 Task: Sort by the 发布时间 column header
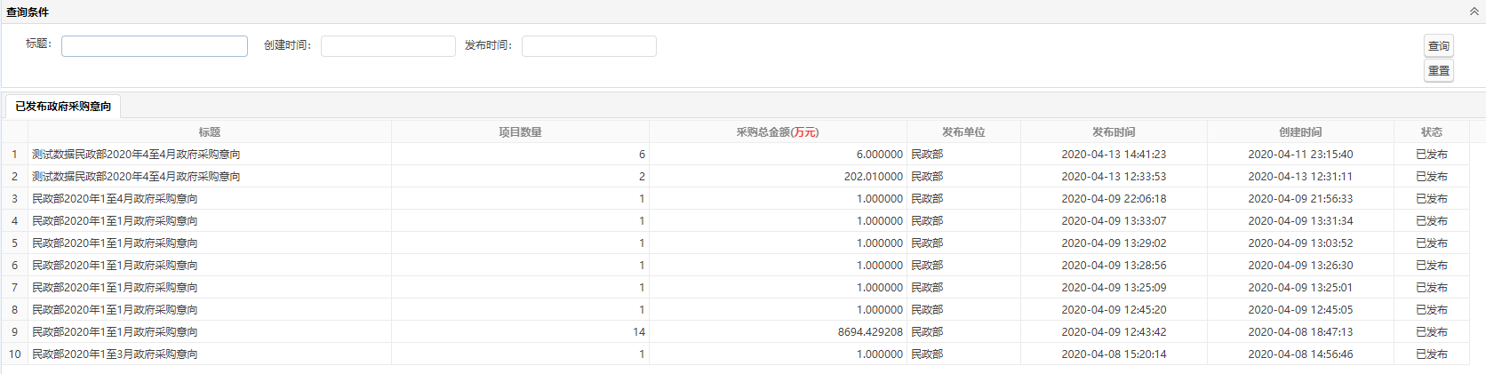click(1114, 132)
